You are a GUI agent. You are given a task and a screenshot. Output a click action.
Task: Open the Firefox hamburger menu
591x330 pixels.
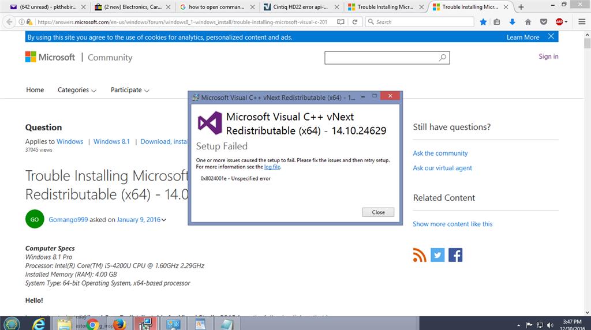coord(582,22)
